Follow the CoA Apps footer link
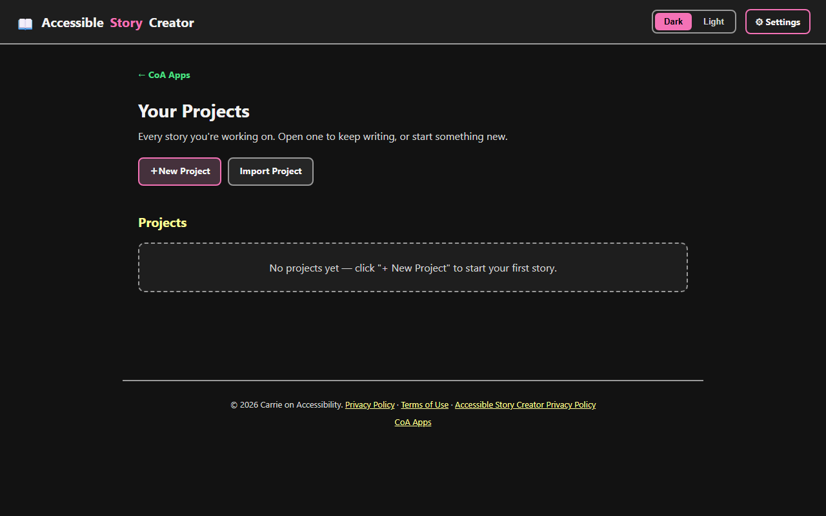Screen dimensions: 826x516 413,422
